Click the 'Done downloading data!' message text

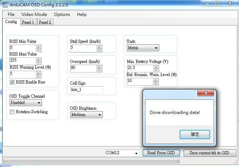[x=175, y=113]
